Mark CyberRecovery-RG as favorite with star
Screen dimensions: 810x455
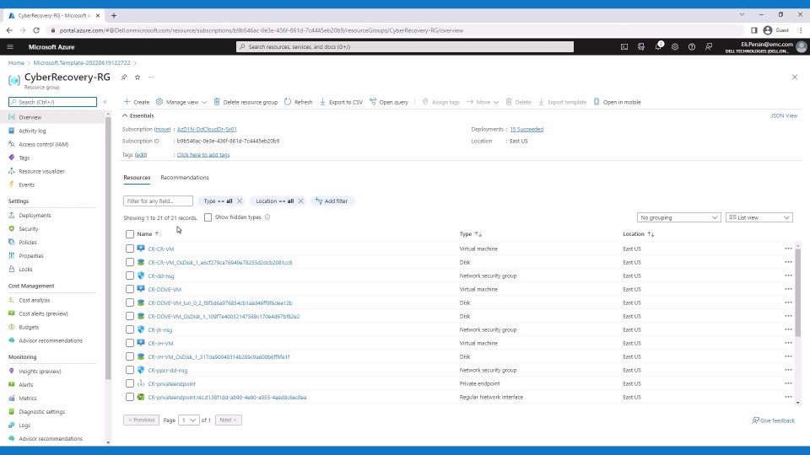(138, 77)
